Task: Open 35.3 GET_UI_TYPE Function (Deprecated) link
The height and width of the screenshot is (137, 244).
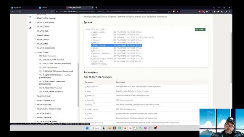Action: click(55, 64)
